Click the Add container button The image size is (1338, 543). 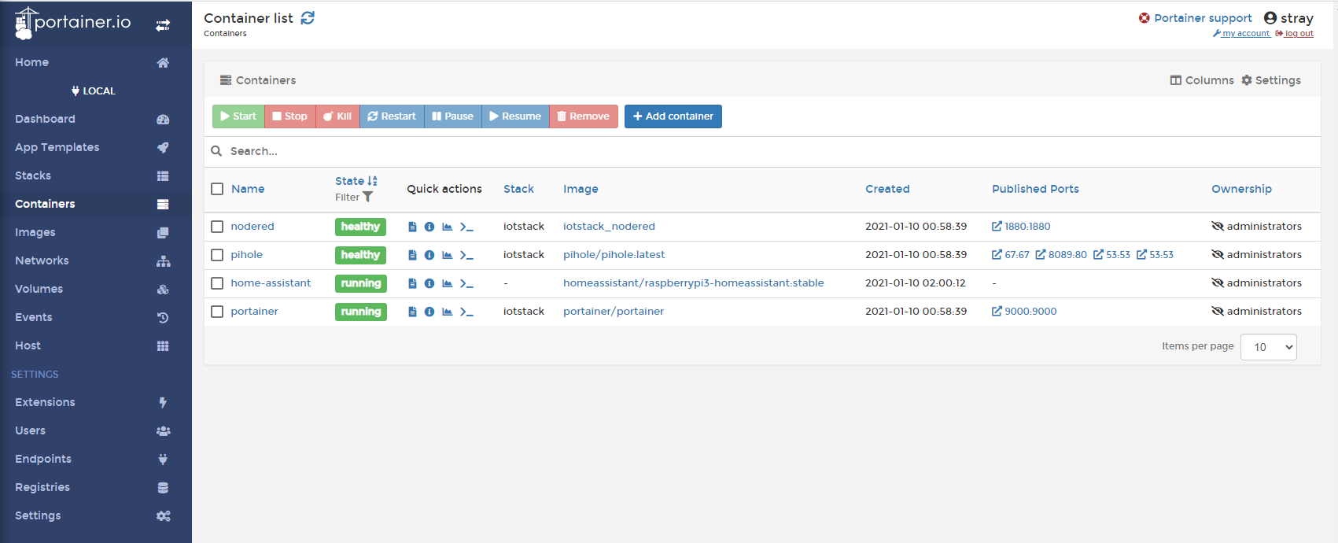click(673, 116)
